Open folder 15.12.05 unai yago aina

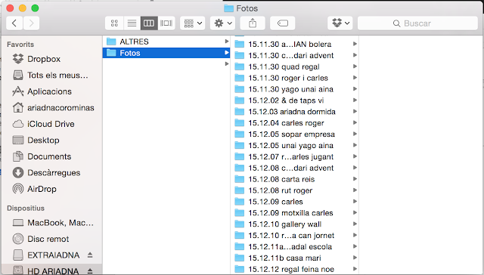pyautogui.click(x=294, y=146)
